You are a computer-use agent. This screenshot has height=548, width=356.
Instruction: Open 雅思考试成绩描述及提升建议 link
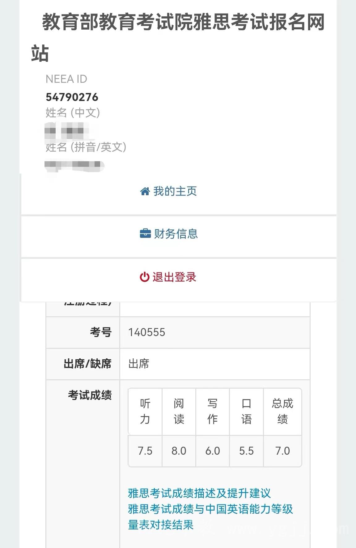[199, 493]
